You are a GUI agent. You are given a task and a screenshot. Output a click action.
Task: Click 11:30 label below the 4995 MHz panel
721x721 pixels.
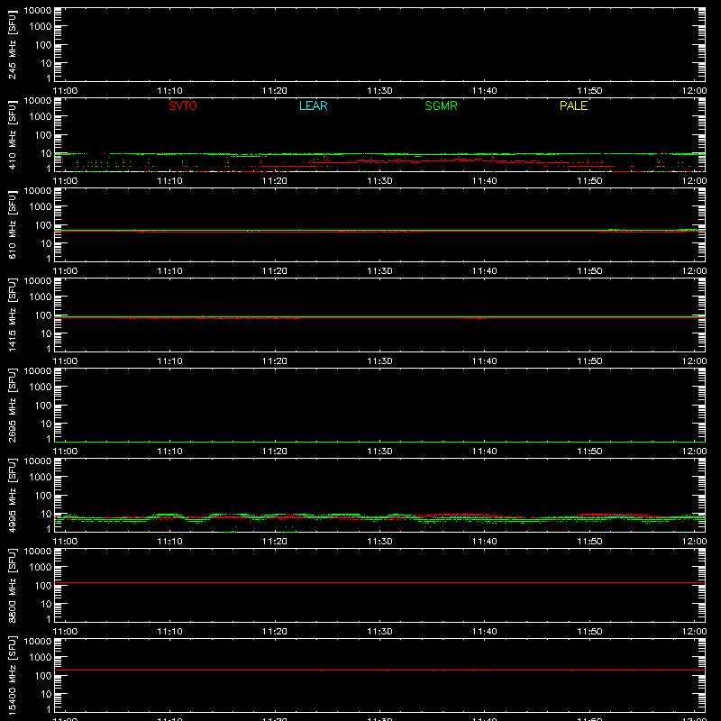click(x=379, y=542)
